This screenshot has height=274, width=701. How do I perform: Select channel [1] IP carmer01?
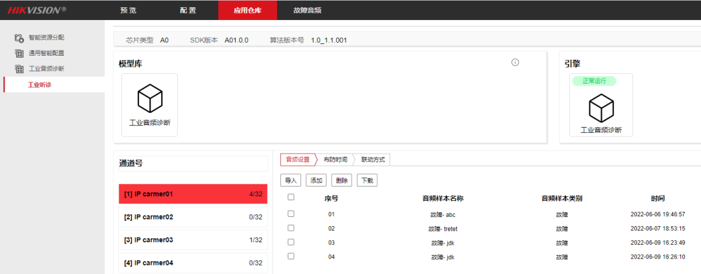click(x=193, y=194)
